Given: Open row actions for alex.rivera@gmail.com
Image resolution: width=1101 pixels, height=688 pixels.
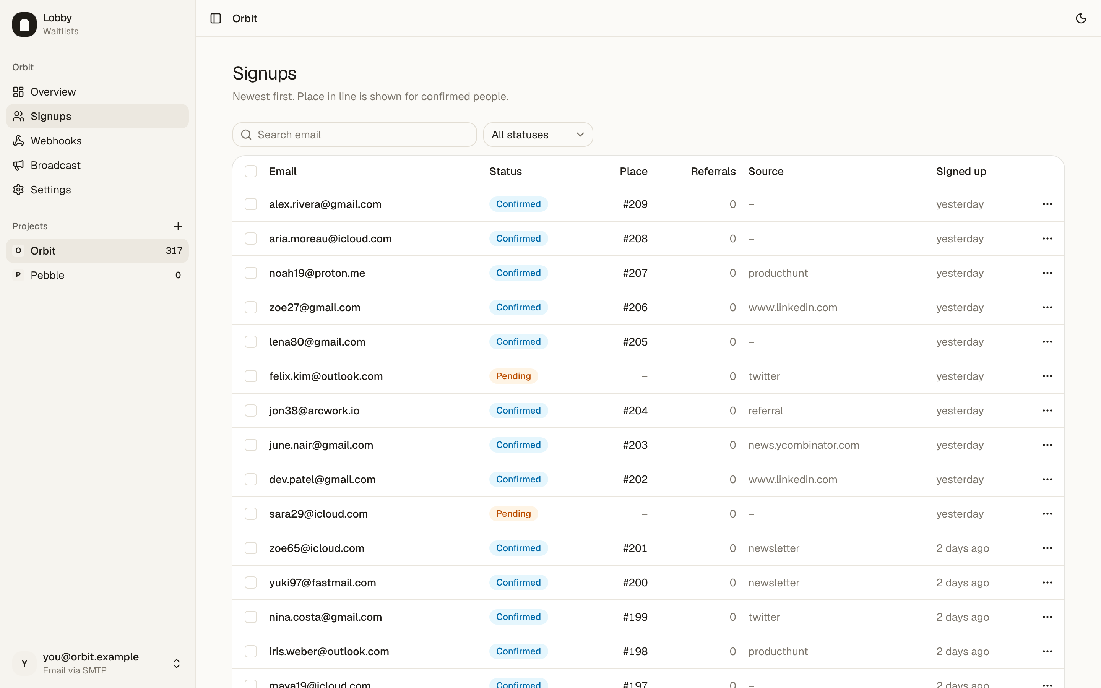Looking at the screenshot, I should point(1047,204).
